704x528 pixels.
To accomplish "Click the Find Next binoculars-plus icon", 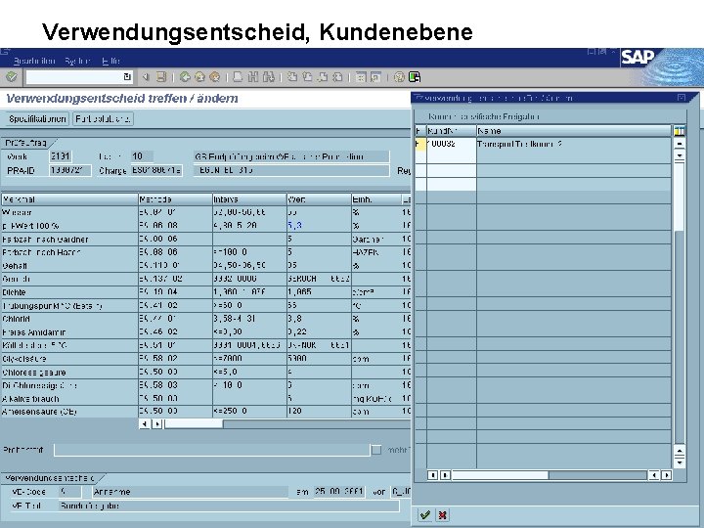I will pyautogui.click(x=269, y=77).
